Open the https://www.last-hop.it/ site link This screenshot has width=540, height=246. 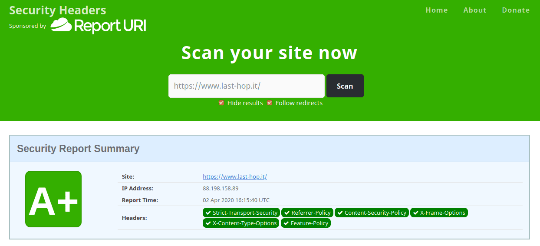[235, 177]
